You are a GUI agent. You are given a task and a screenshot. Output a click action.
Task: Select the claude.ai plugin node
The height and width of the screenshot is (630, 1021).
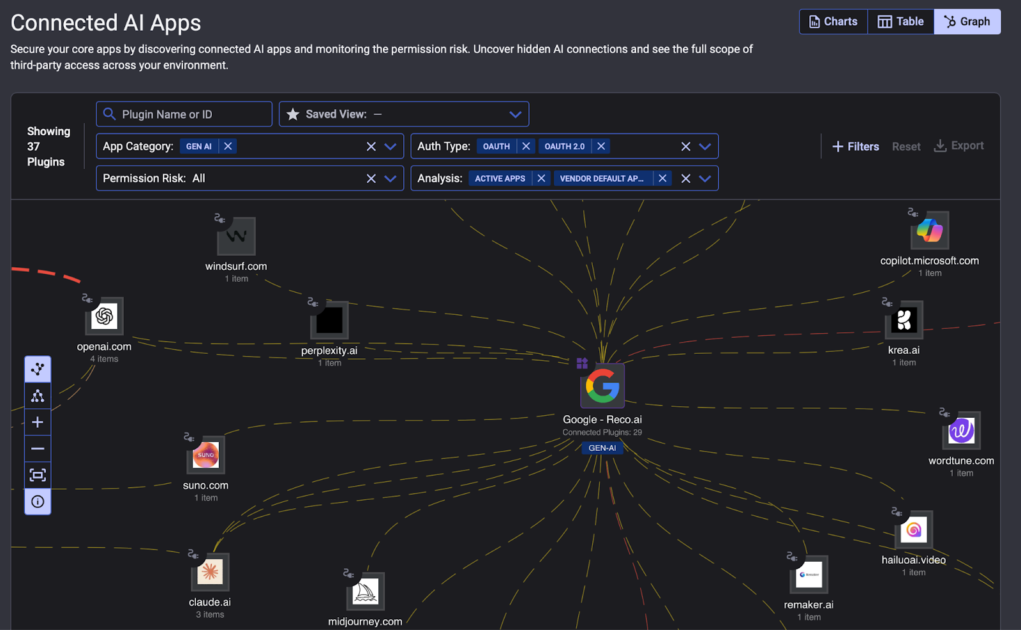[x=210, y=572]
